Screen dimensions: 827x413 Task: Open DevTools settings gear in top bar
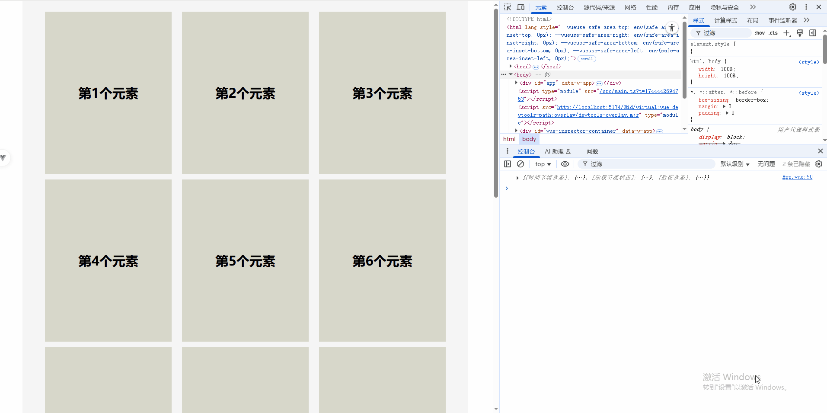[x=793, y=7]
